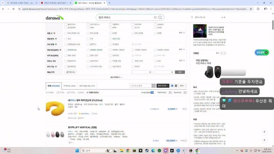Click the magnifier icon in the search bar
The image size is (274, 154).
point(160,17)
